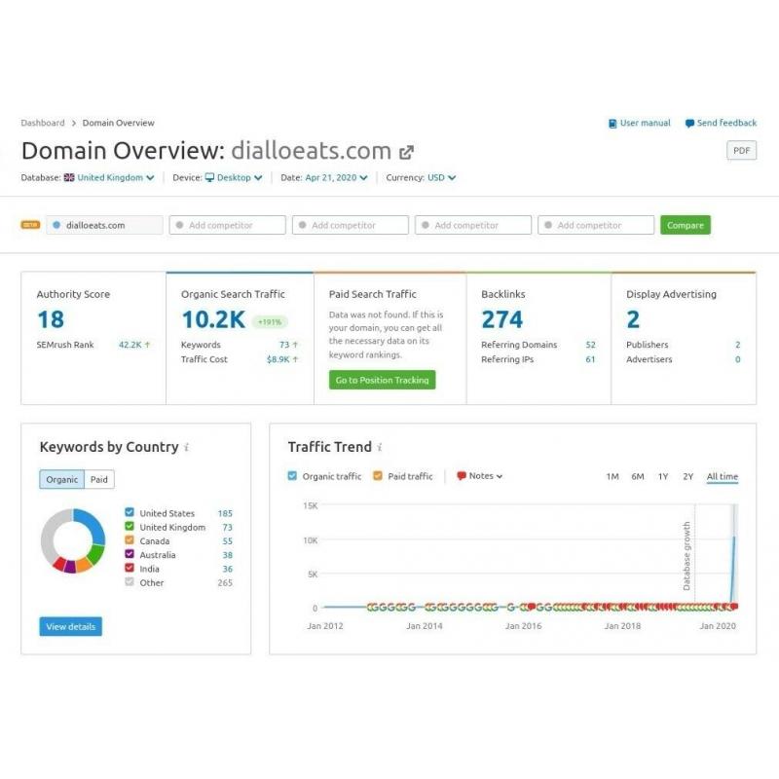Open the external link icon beside dialloeats.com
The height and width of the screenshot is (779, 779).
click(x=406, y=152)
